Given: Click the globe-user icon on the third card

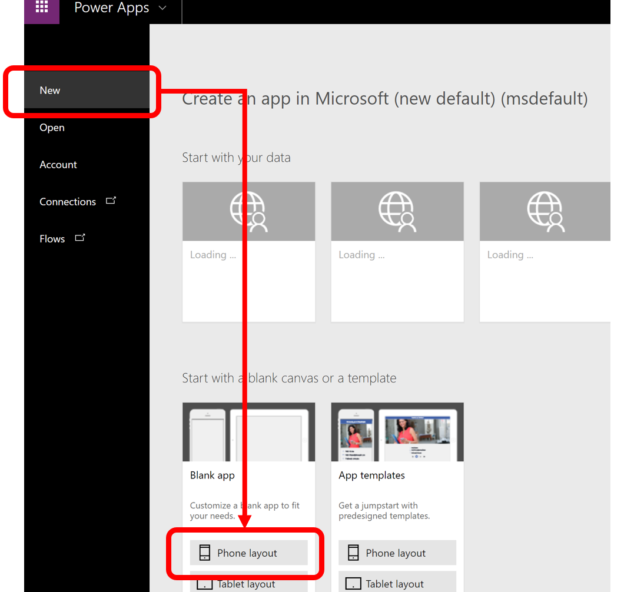Looking at the screenshot, I should (x=546, y=212).
